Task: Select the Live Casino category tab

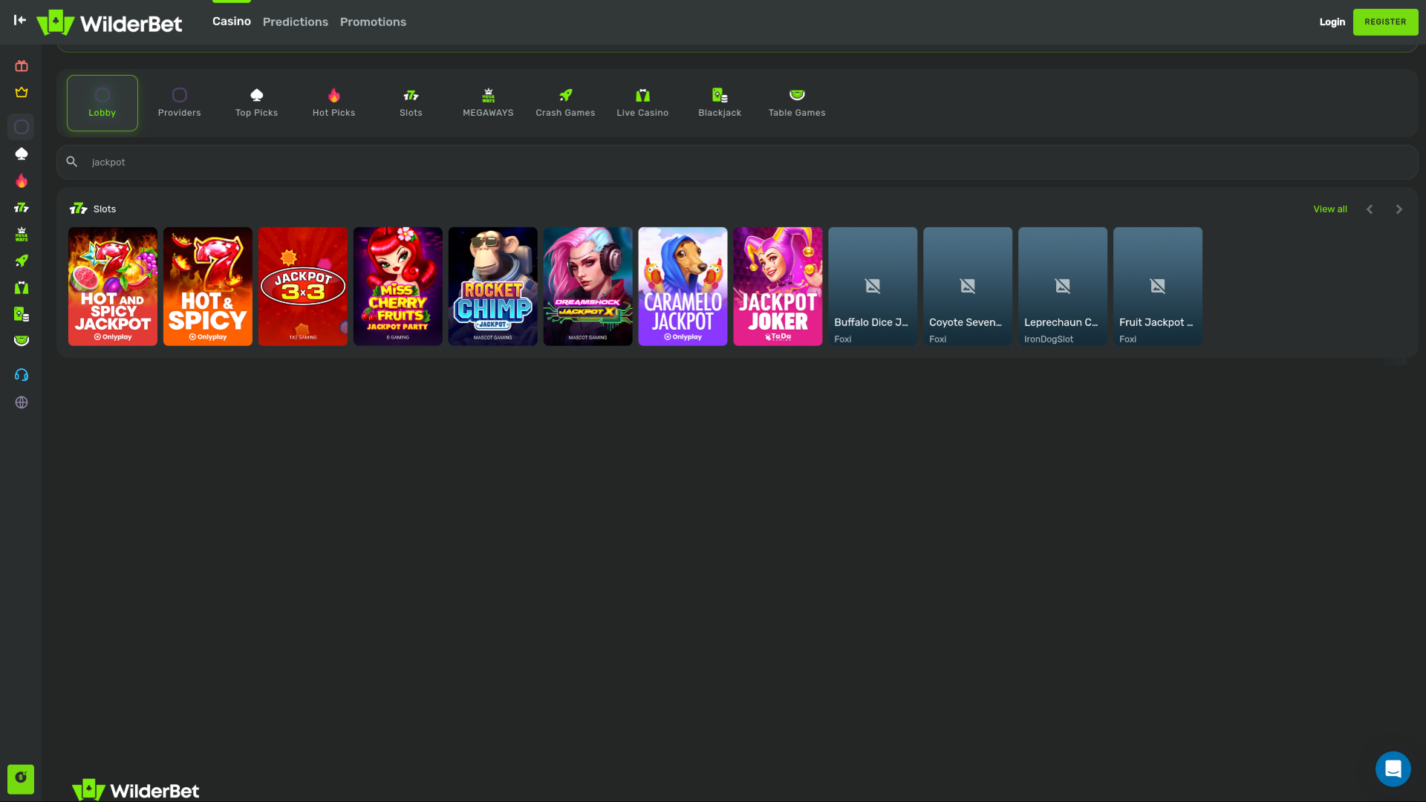Action: [x=643, y=103]
